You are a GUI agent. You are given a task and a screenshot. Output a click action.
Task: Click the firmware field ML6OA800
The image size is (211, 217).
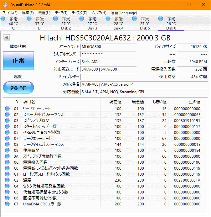108,47
